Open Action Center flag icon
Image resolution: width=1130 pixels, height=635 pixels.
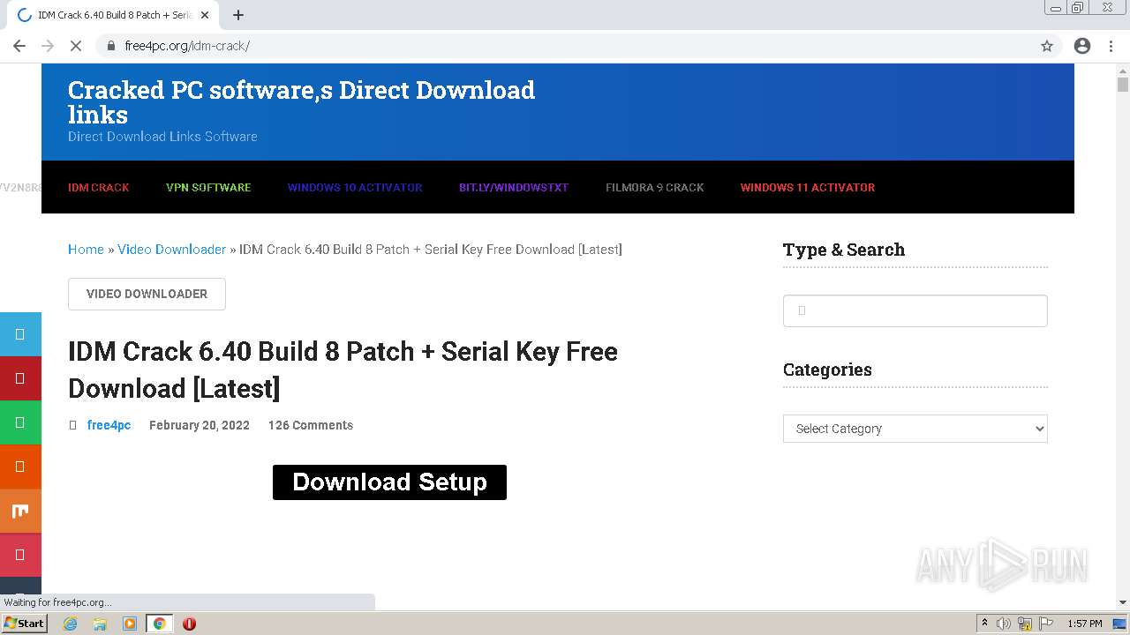pos(1046,624)
